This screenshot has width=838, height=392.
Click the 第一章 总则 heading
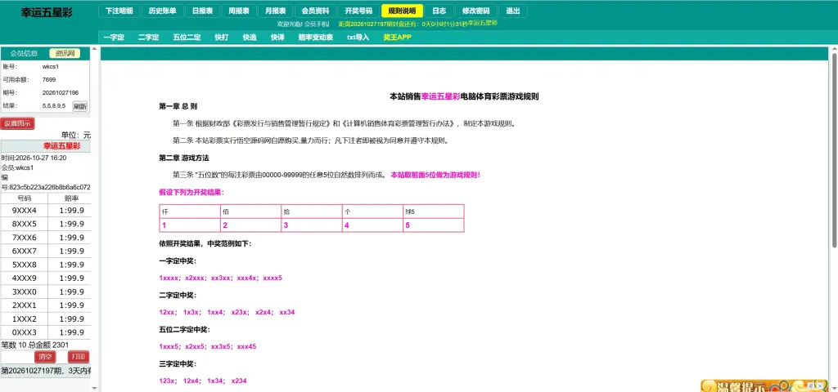coord(178,106)
